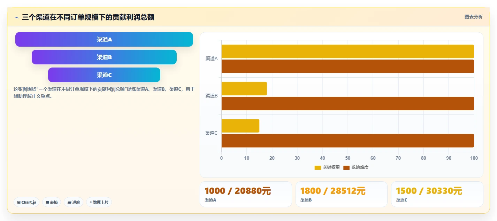Select the 渠道C funnel bar
The height and width of the screenshot is (221, 497).
104,75
